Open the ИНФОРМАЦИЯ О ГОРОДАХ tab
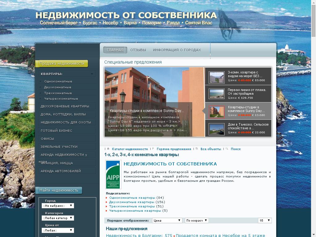 click(177, 49)
